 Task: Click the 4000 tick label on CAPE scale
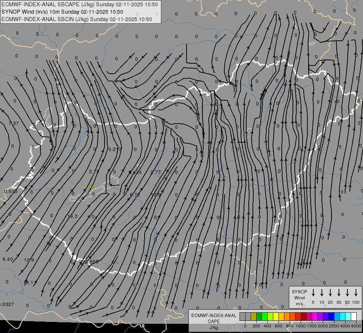tap(345, 326)
